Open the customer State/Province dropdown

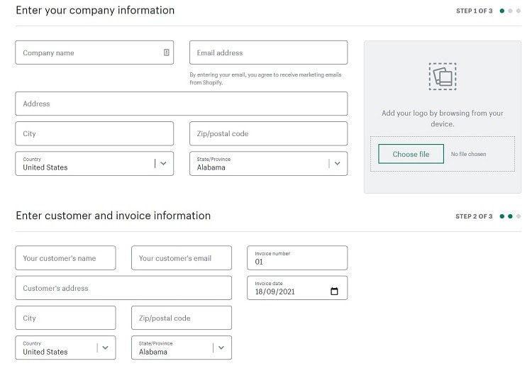click(182, 348)
